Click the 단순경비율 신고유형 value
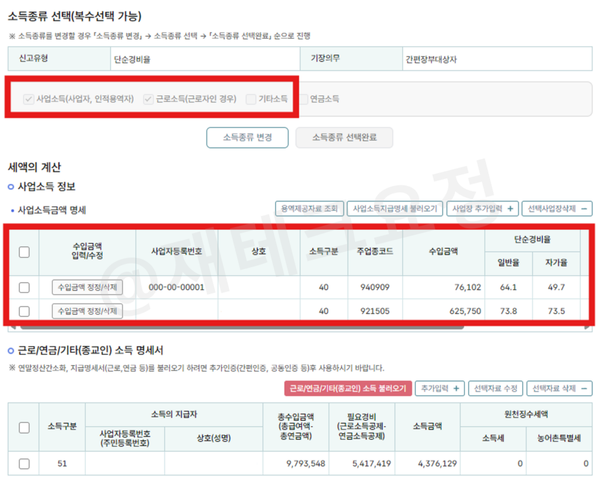Image resolution: width=601 pixels, height=479 pixels. point(132,59)
